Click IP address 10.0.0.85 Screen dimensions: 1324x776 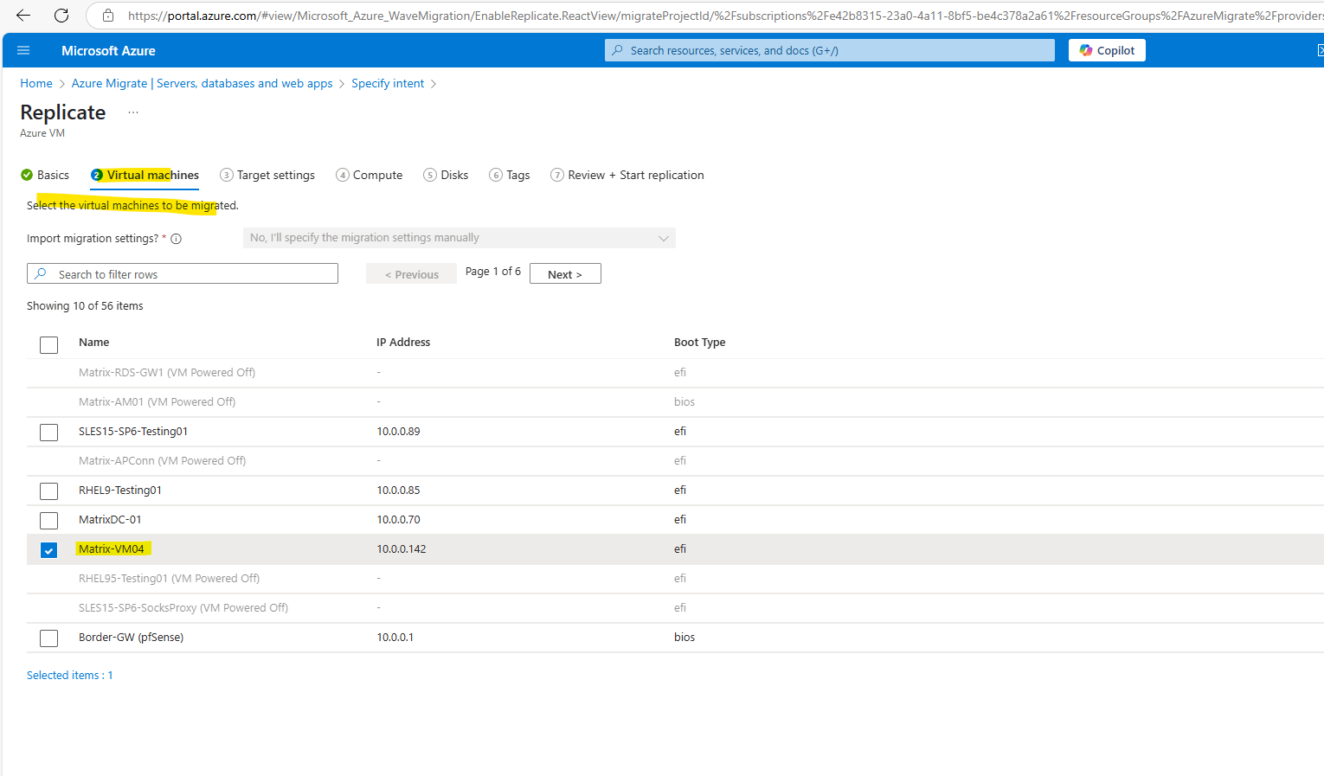point(398,490)
